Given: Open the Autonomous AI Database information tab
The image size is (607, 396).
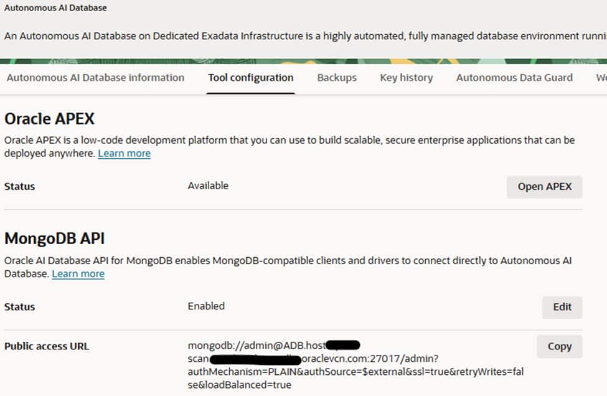Looking at the screenshot, I should pyautogui.click(x=95, y=78).
